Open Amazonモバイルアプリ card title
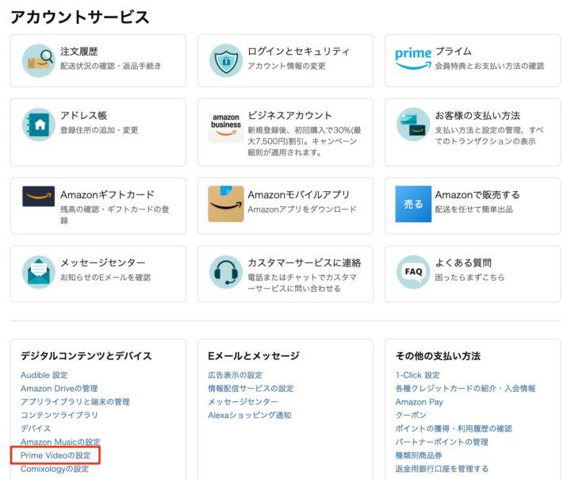This screenshot has width=571, height=479. coord(299,194)
